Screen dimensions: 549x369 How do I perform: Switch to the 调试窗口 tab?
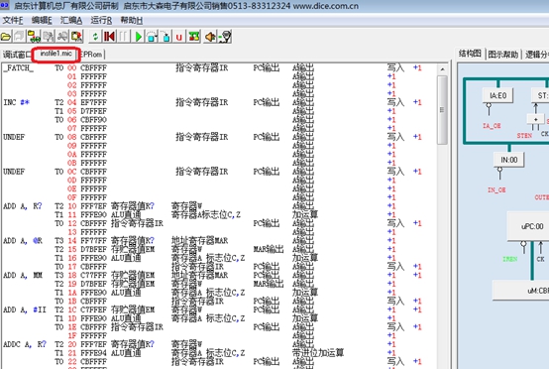pyautogui.click(x=17, y=55)
